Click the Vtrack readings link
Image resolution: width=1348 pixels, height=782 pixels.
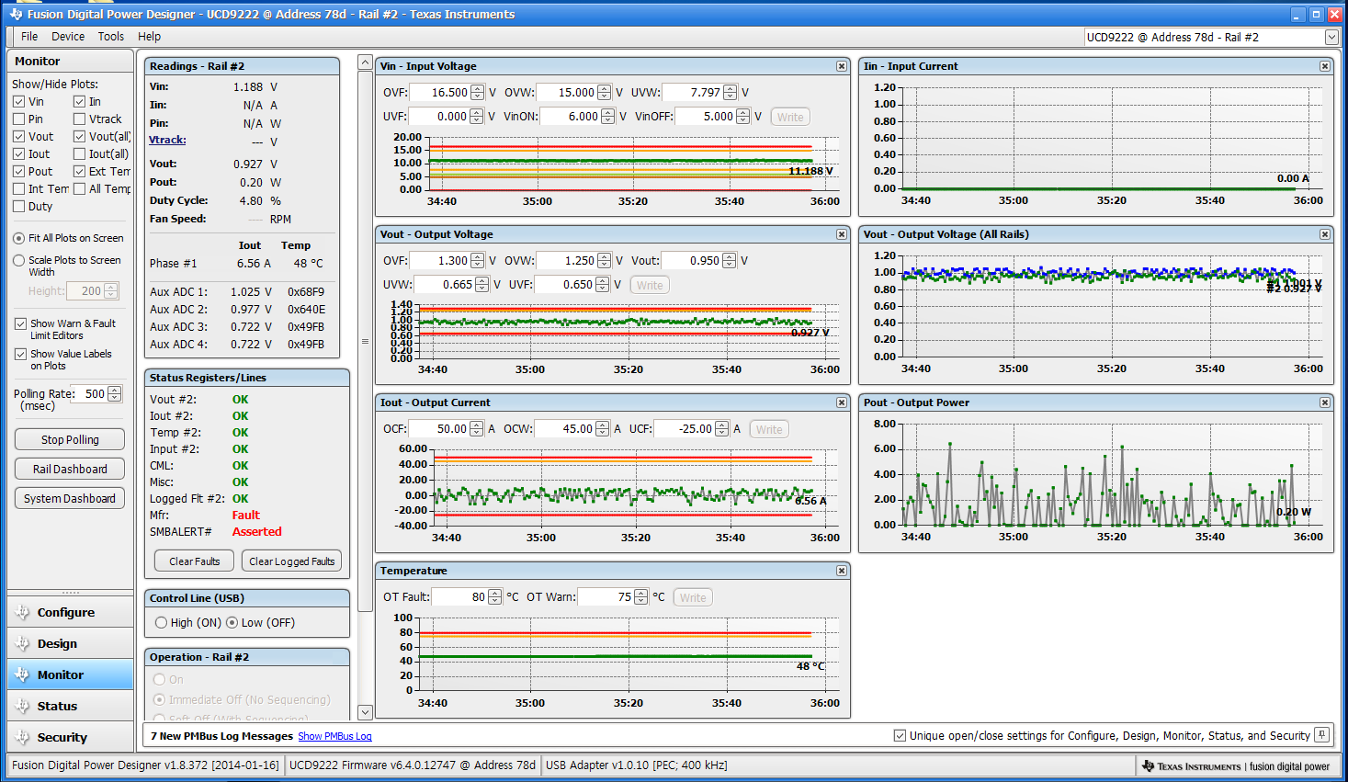tap(167, 141)
